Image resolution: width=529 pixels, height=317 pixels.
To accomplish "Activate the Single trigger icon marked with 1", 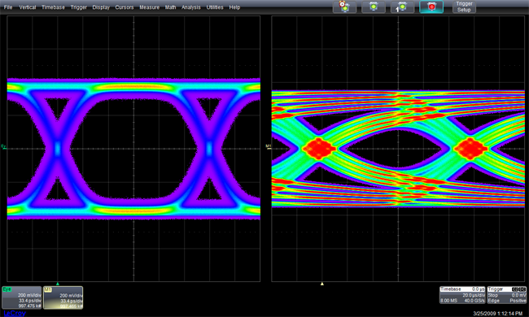I will (402, 7).
